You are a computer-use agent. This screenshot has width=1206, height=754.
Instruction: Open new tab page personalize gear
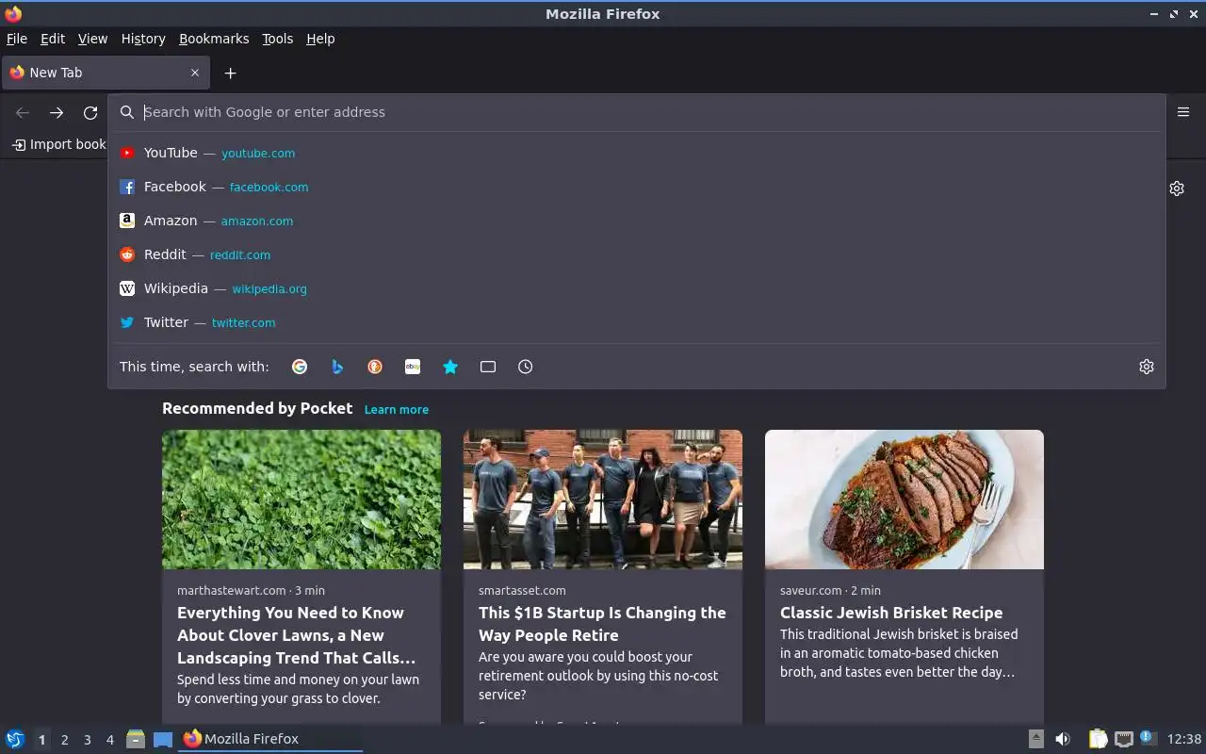1177,188
